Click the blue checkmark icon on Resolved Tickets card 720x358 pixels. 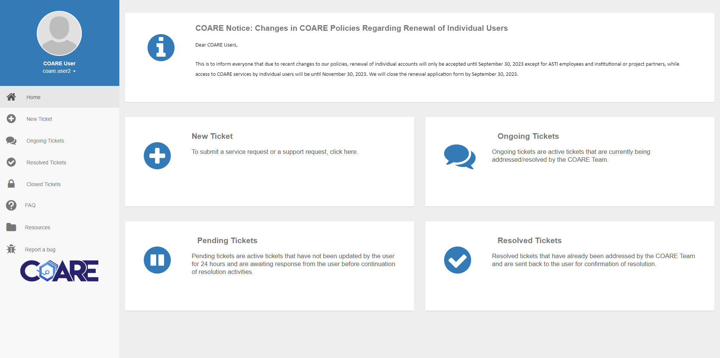[x=458, y=260]
